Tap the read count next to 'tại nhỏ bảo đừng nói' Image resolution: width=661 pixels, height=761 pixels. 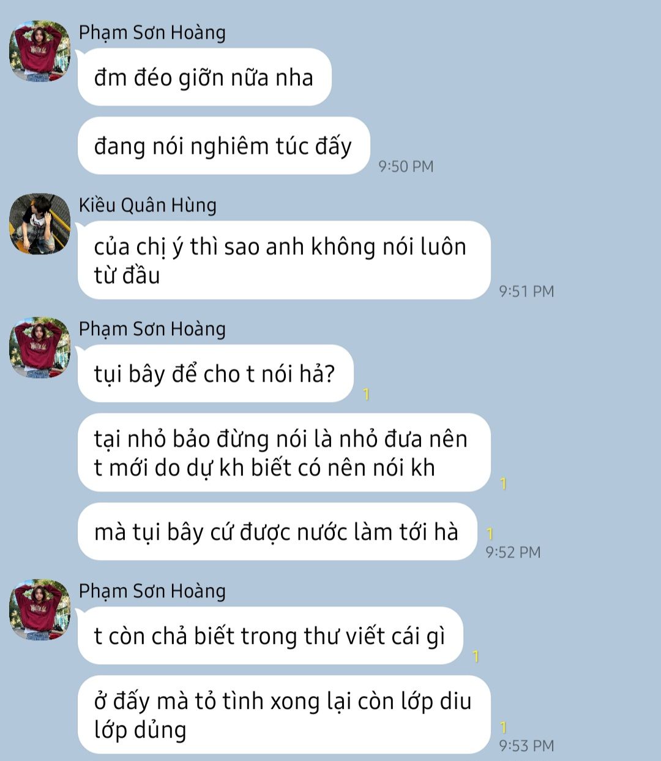pyautogui.click(x=503, y=483)
